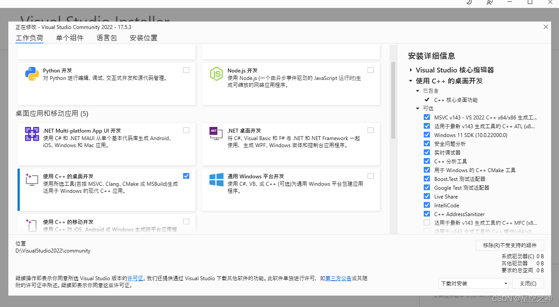Viewport: 559px width, 307px height.
Task: Uncheck Google Test 测试适配器 option
Action: click(x=427, y=188)
